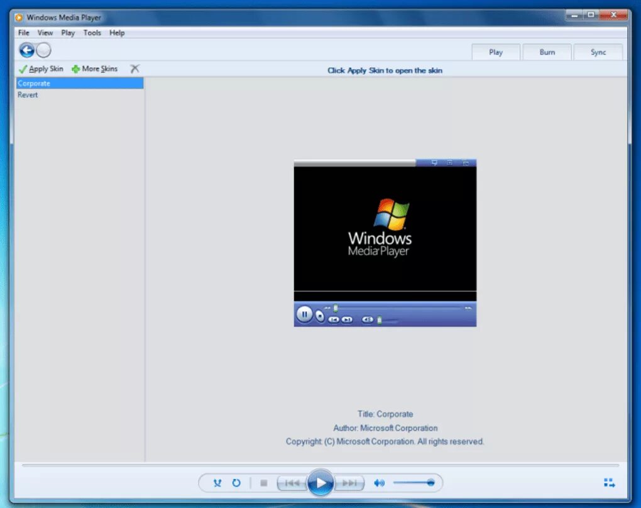Screen dimensions: 641x508
Task: Toggle repeat playback mode
Action: click(236, 483)
